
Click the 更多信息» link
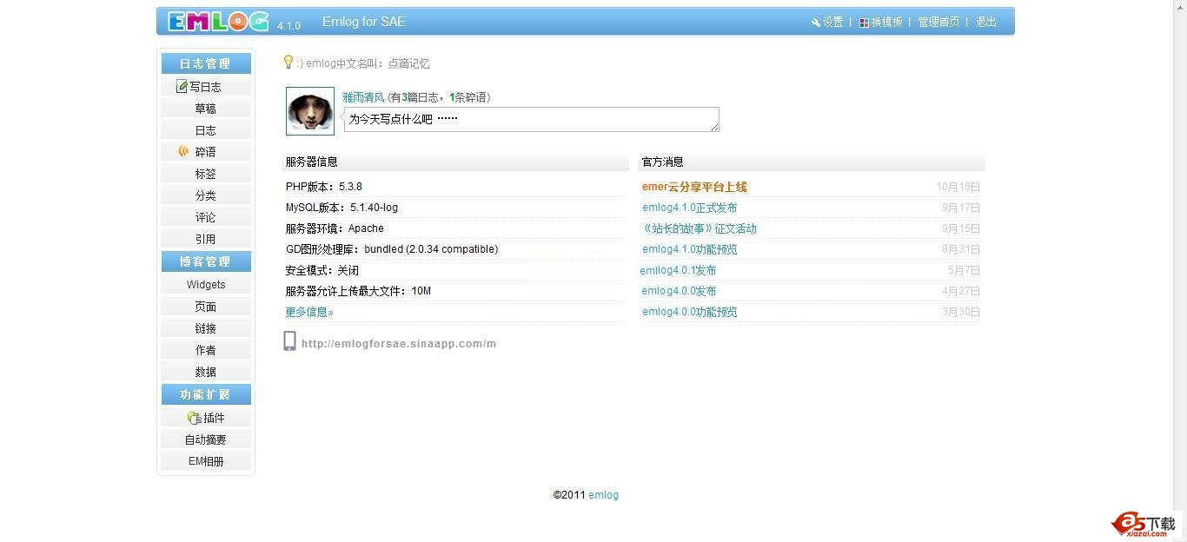[x=309, y=312]
